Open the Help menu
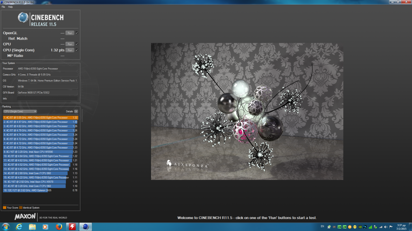This screenshot has height=231, width=412. pos(10,7)
